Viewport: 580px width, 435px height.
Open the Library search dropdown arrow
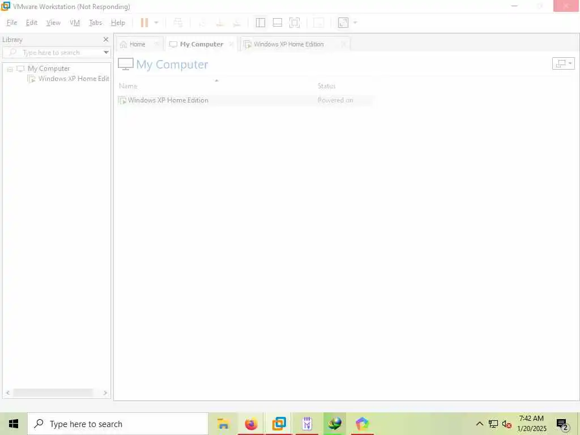[x=106, y=53]
